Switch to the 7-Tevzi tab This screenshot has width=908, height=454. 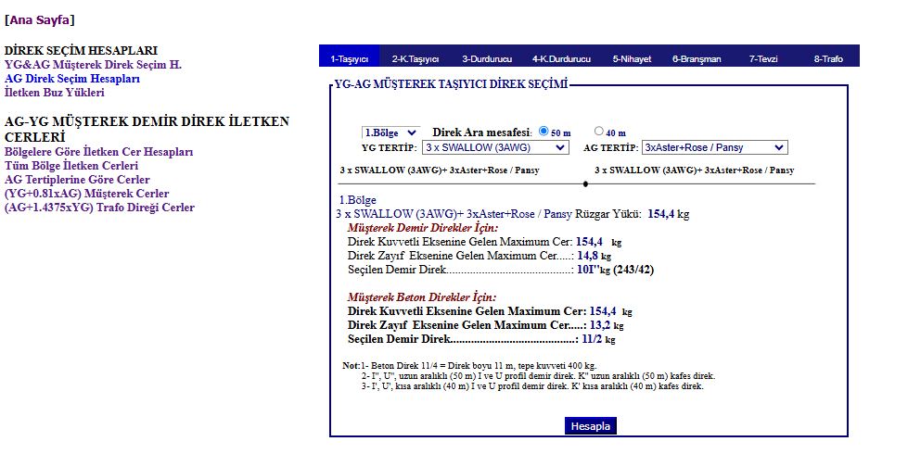click(x=763, y=59)
